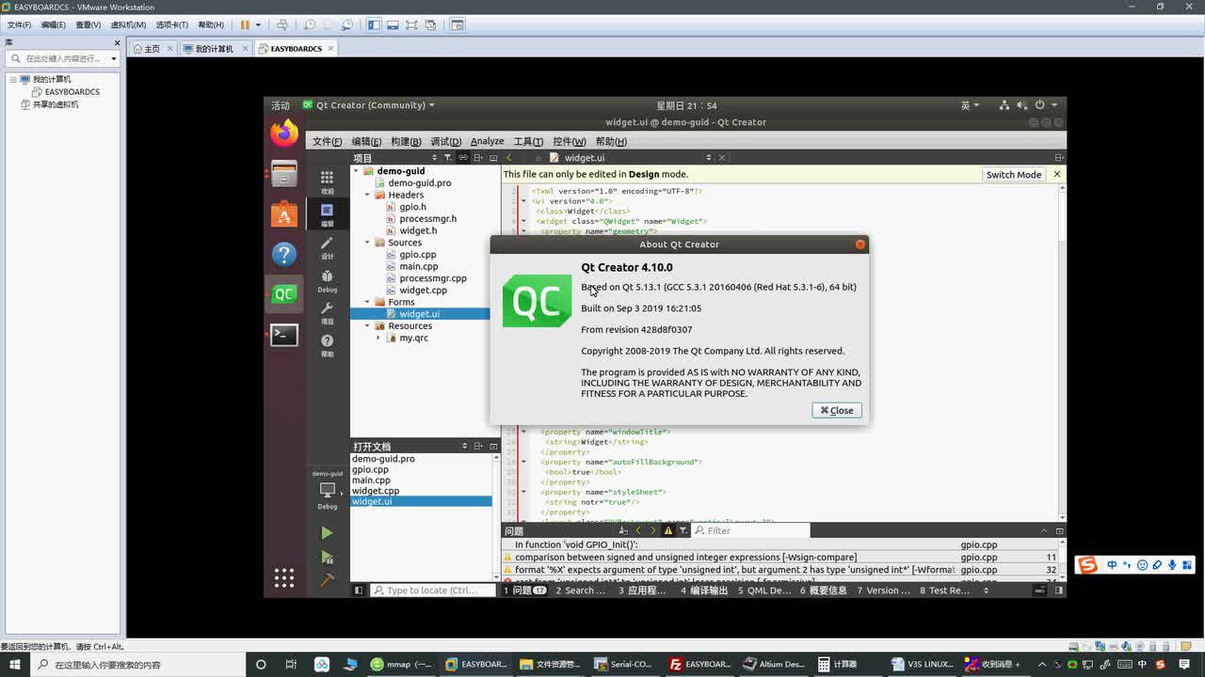Toggle synchronize with editor link icon
The image size is (1205, 677).
(x=463, y=158)
